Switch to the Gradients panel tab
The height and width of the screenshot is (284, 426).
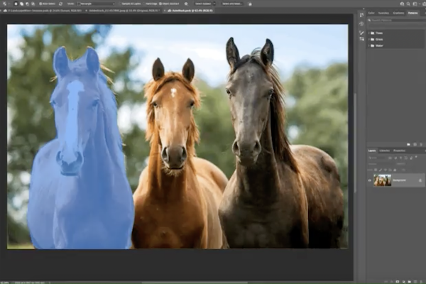coord(398,13)
